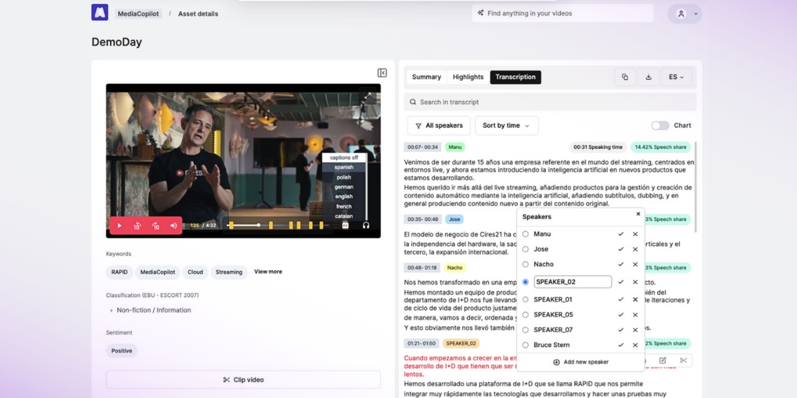Copy the transcription text

tap(624, 77)
